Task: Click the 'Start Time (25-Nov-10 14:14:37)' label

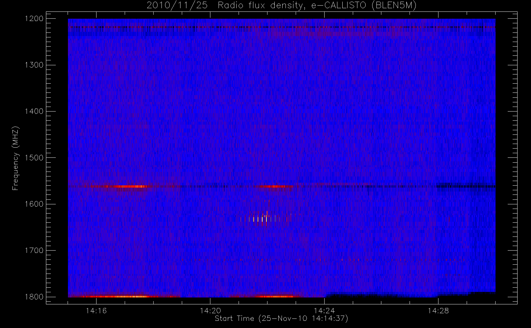Action: (281, 318)
